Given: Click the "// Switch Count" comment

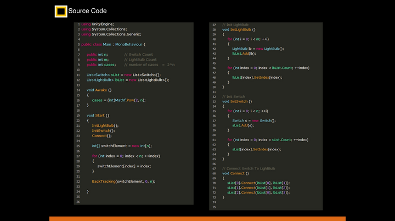Looking at the screenshot, I should click(138, 55).
